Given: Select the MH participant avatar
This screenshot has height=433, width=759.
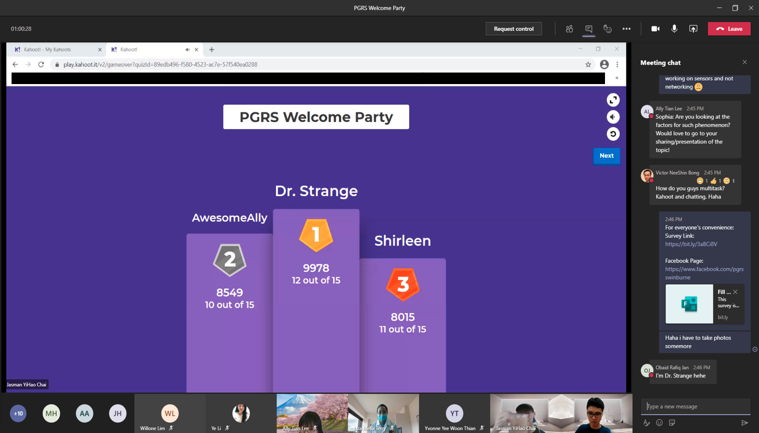Looking at the screenshot, I should (x=51, y=413).
